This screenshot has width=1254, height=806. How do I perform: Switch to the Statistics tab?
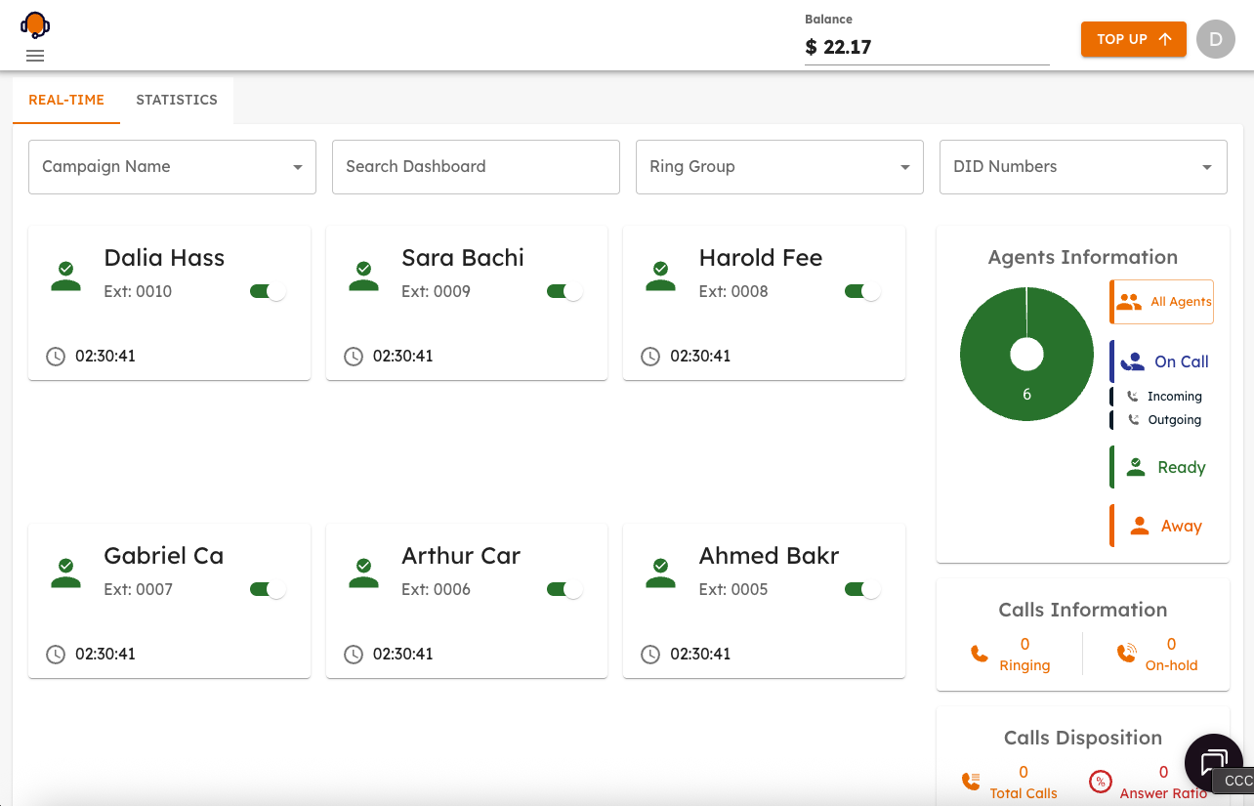[177, 100]
